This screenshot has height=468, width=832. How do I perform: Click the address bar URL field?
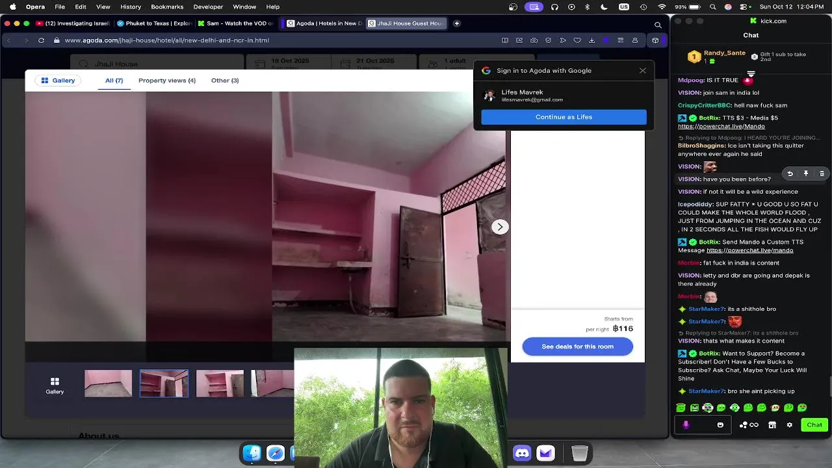(273, 40)
